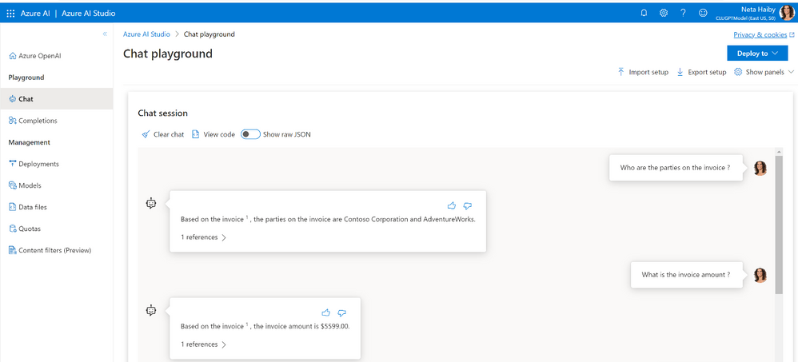
Task: Thumbs down the invoice amount response
Action: coord(341,312)
